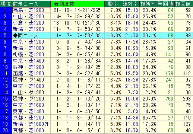The height and width of the screenshot is (134, 193).
Task: Click rank number 12 cell
Action: [6, 80]
